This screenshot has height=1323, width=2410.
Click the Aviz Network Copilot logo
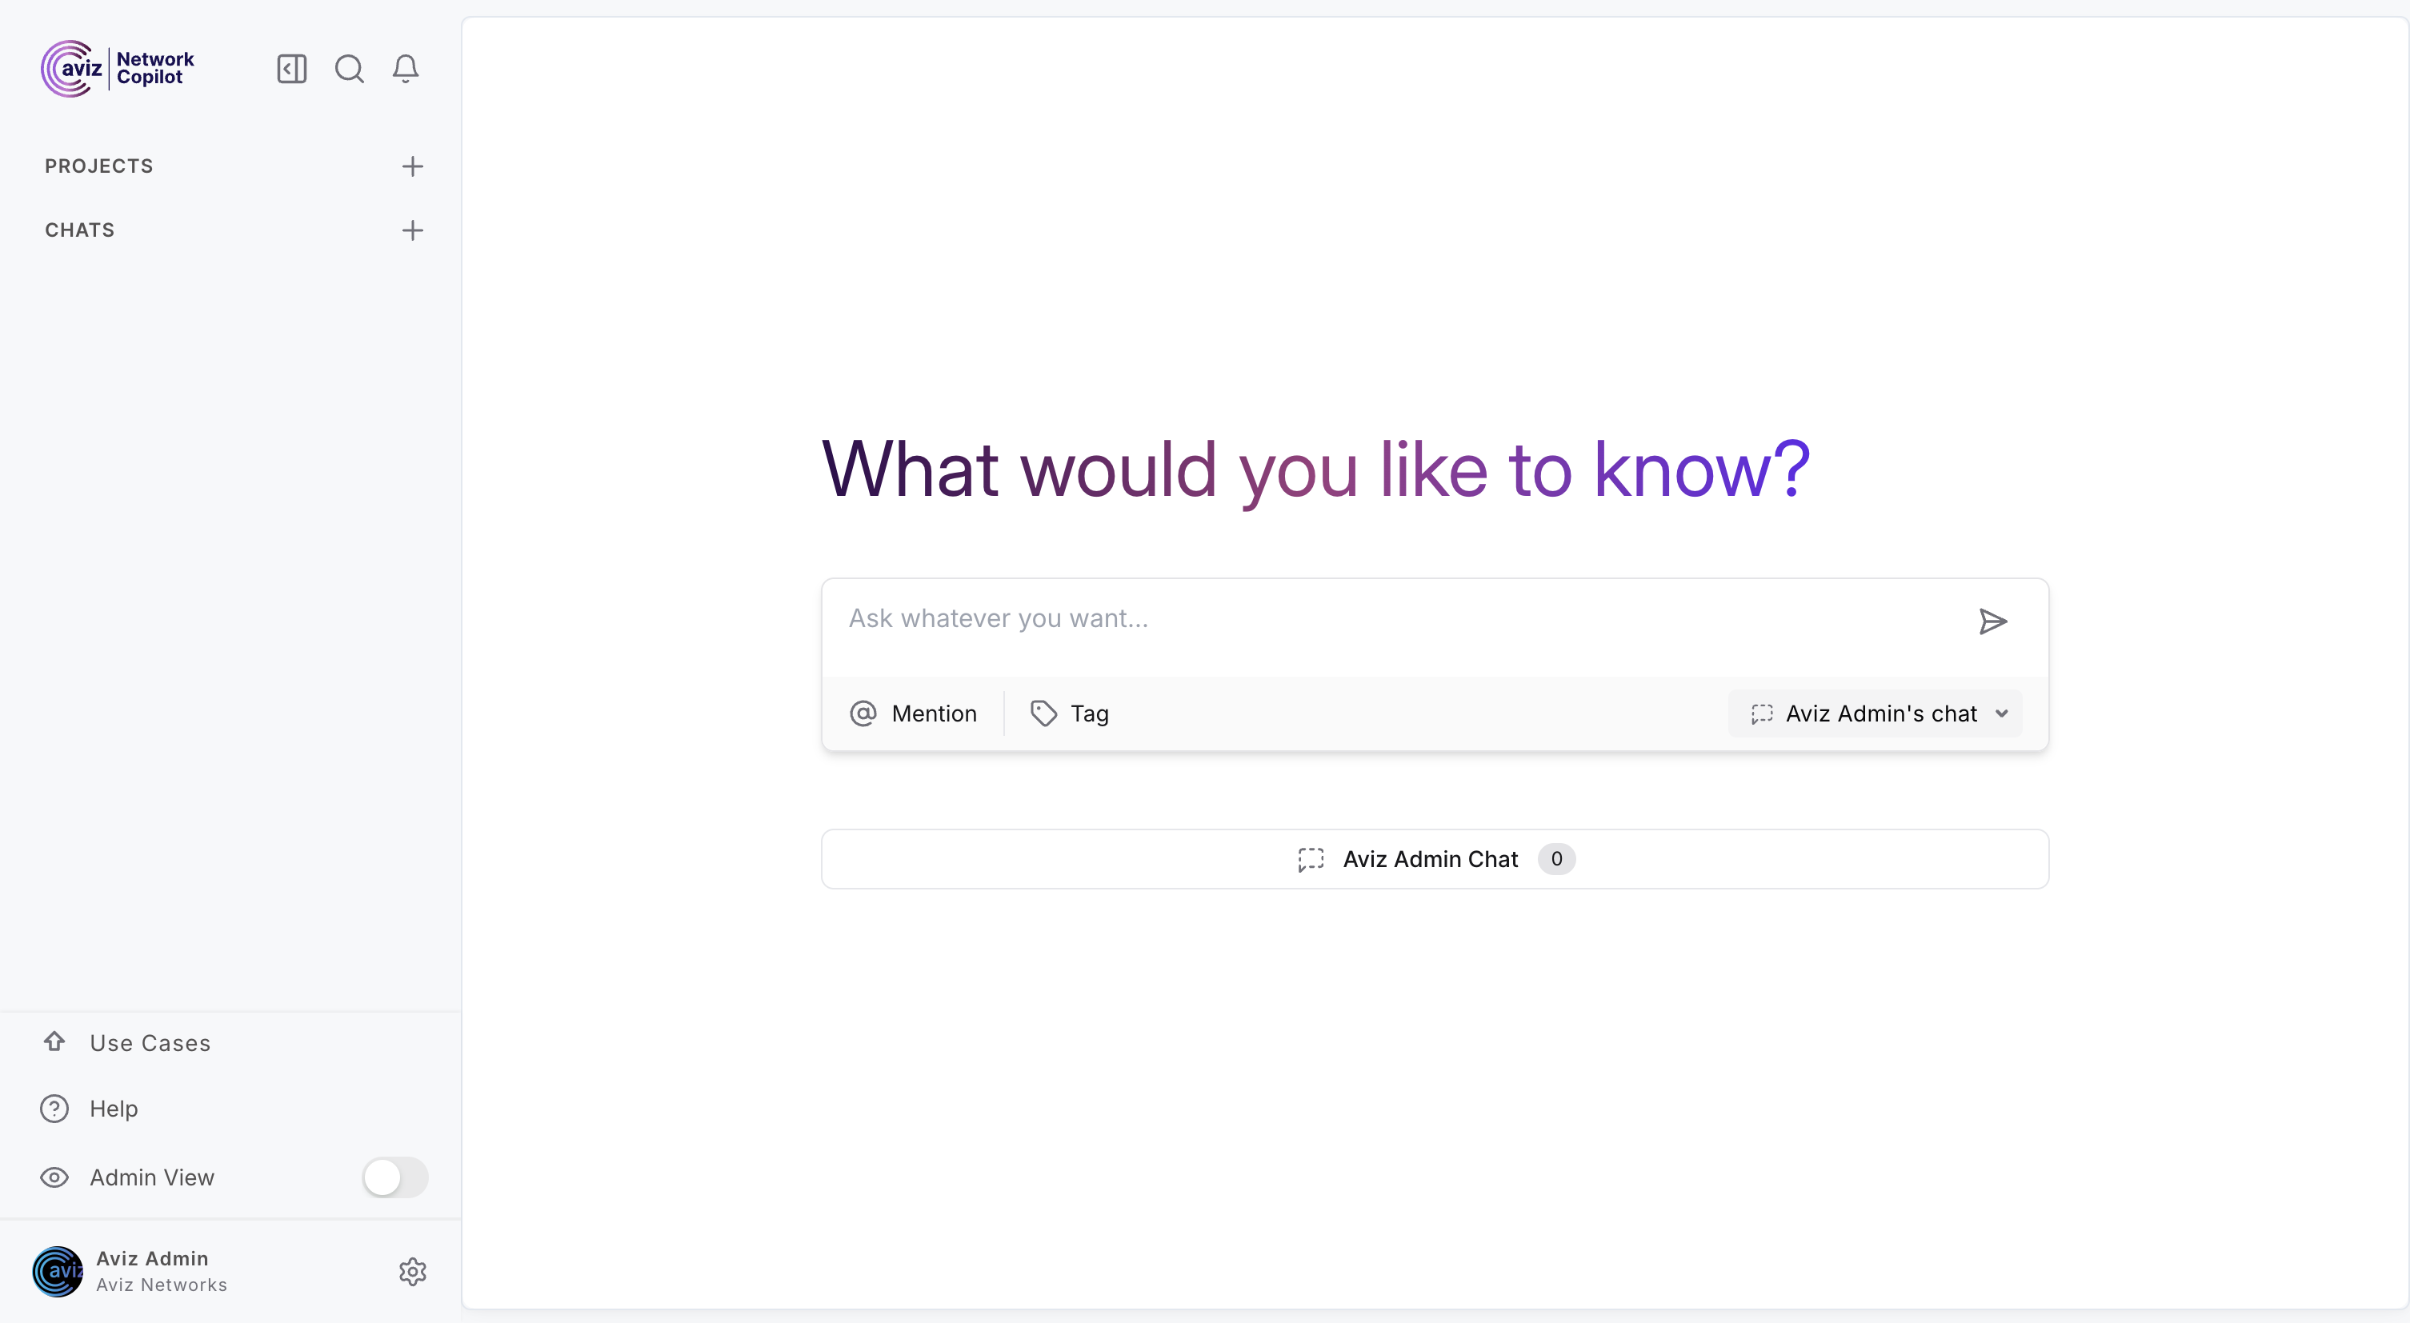(x=118, y=68)
